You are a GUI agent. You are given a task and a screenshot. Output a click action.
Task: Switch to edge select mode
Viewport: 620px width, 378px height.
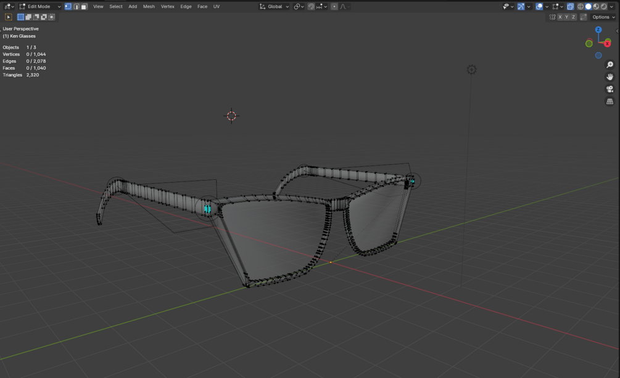point(76,6)
